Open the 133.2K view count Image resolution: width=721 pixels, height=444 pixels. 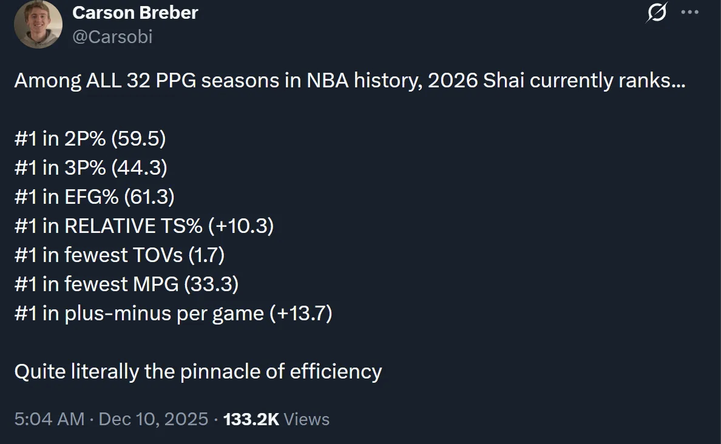(x=251, y=419)
